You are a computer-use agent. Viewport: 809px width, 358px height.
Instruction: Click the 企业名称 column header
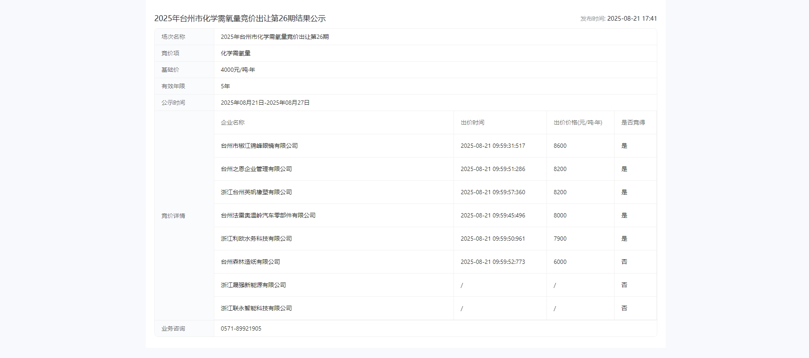tap(232, 122)
